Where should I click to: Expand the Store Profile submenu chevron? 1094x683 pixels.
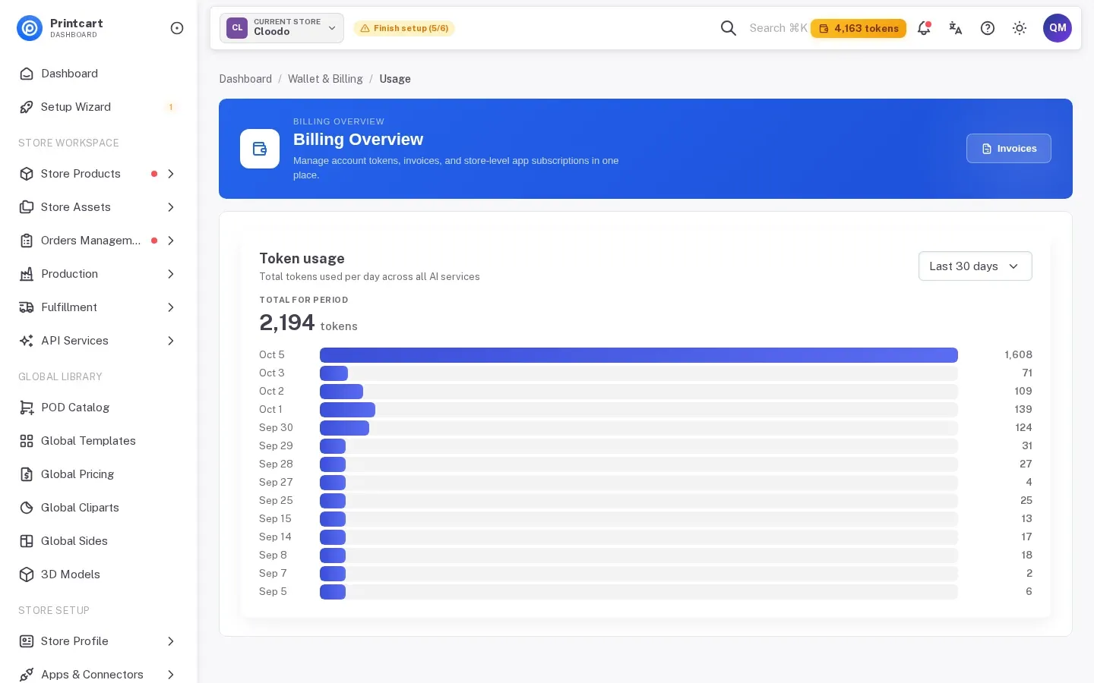click(x=171, y=641)
